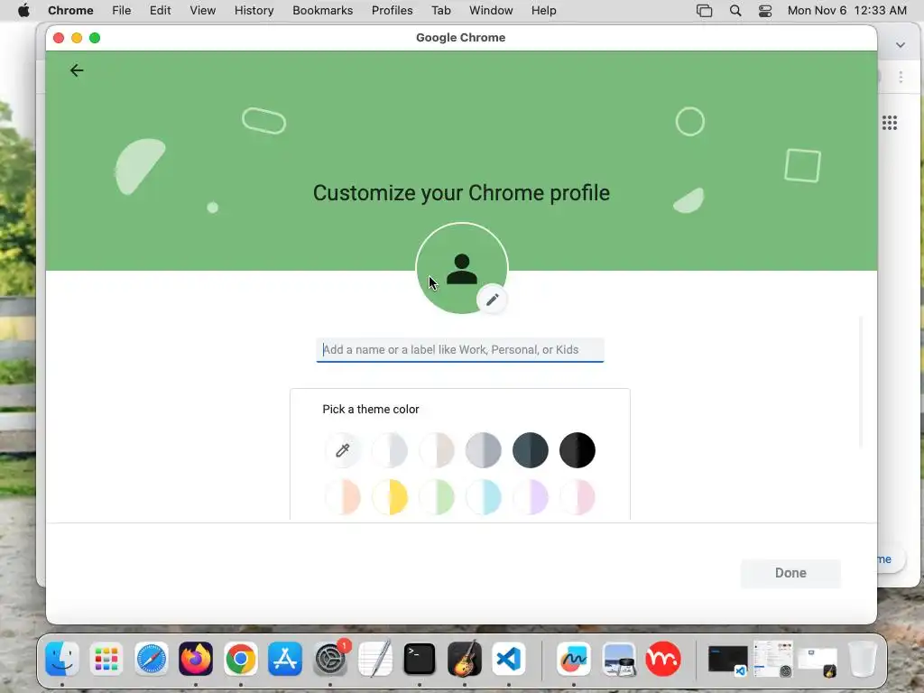Open Launchpad from the Dock
The height and width of the screenshot is (693, 924).
click(x=106, y=658)
